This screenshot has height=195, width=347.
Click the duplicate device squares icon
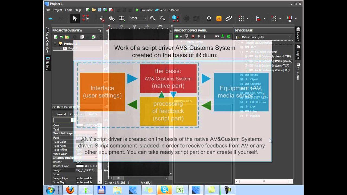[187, 37]
